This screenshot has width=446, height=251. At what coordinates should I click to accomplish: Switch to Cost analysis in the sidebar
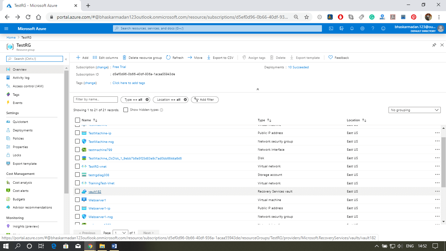click(23, 182)
